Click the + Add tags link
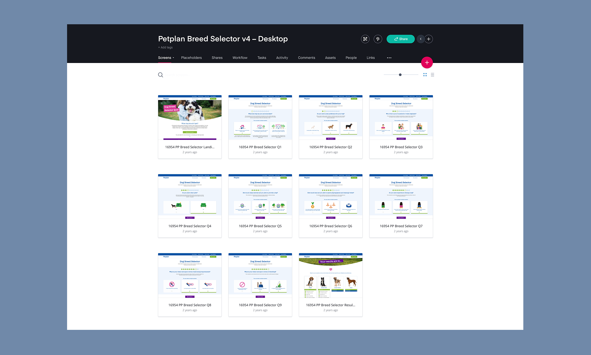The image size is (591, 355). [165, 47]
